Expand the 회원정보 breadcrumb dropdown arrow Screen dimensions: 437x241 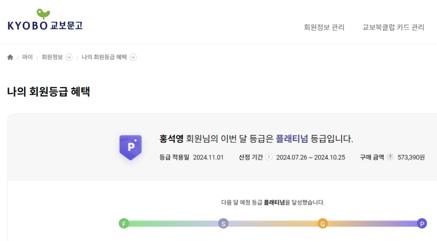69,57
